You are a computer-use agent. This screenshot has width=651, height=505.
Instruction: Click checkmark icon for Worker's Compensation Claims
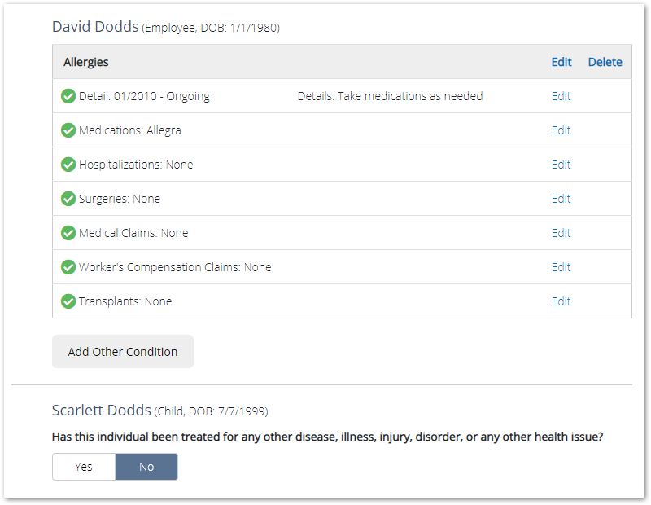(68, 267)
